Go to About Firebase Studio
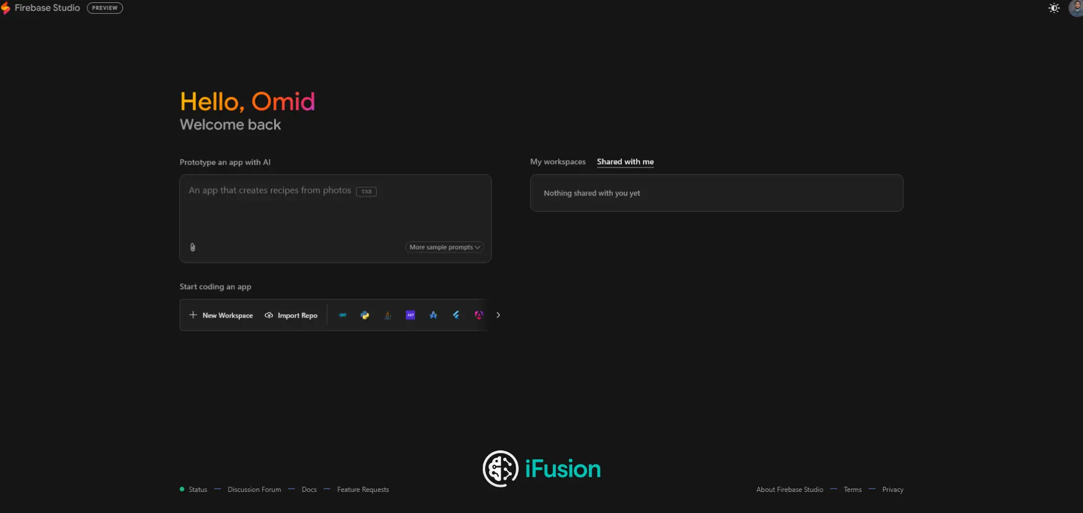The height and width of the screenshot is (513, 1083). (789, 490)
